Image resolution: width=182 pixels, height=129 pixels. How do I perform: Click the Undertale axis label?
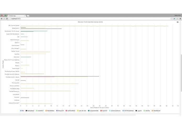coord(17,100)
